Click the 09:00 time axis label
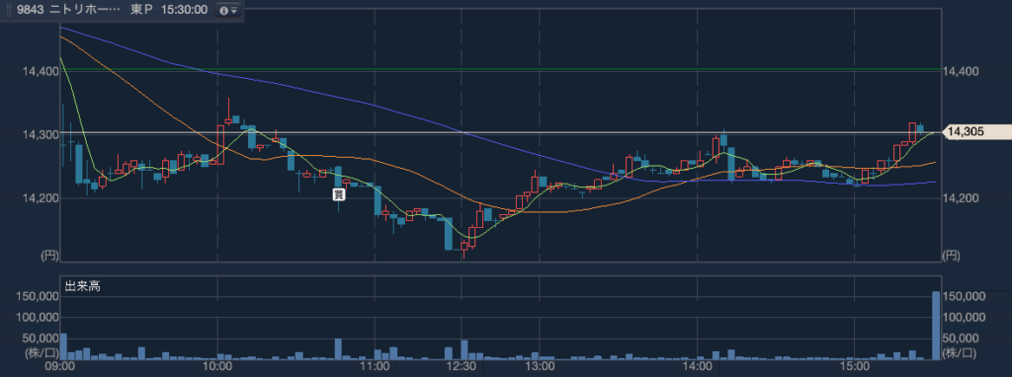The image size is (1012, 377). coord(60,367)
